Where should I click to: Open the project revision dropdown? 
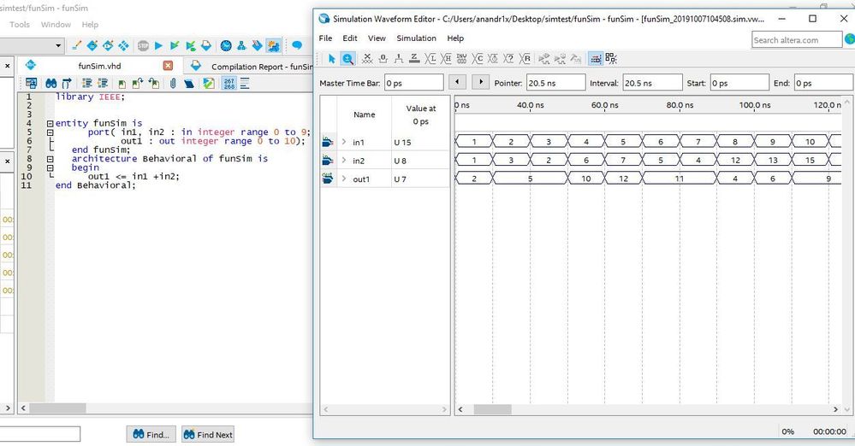pyautogui.click(x=58, y=45)
